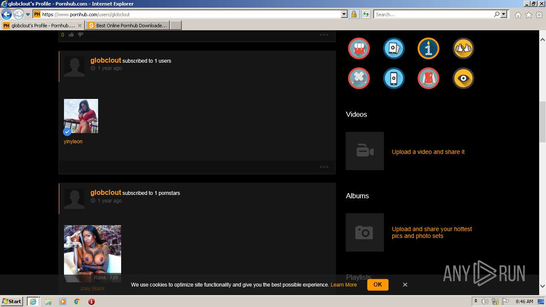Click the blue verified checkmark badge
The width and height of the screenshot is (546, 307).
67,132
